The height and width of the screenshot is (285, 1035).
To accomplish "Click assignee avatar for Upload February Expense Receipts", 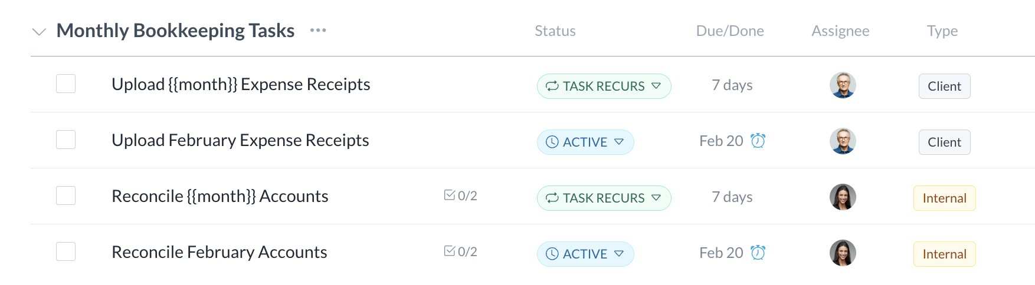I will [x=843, y=141].
